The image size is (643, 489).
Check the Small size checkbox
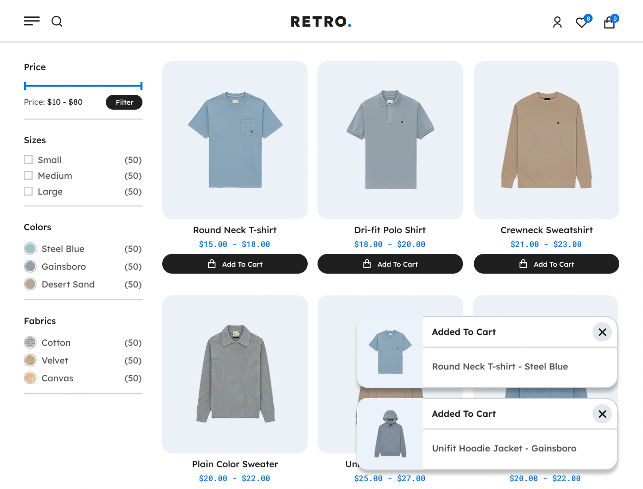click(x=28, y=160)
